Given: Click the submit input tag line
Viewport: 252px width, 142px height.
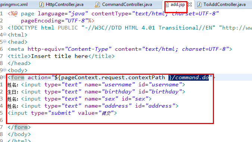Looking at the screenshot, I should [x=62, y=113].
